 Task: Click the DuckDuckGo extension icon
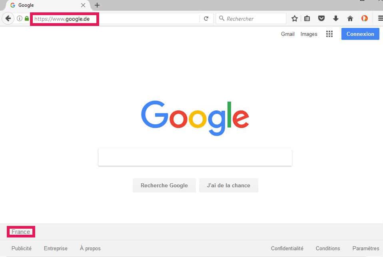pyautogui.click(x=365, y=18)
